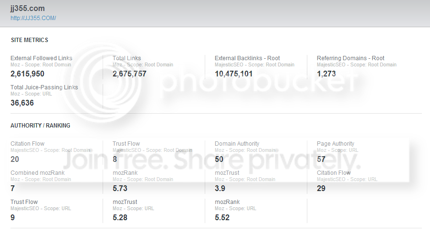430x235 pixels.
Task: Click 'MajesticSEO - Scope: URL' under Trust Flow
Action: (x=41, y=208)
